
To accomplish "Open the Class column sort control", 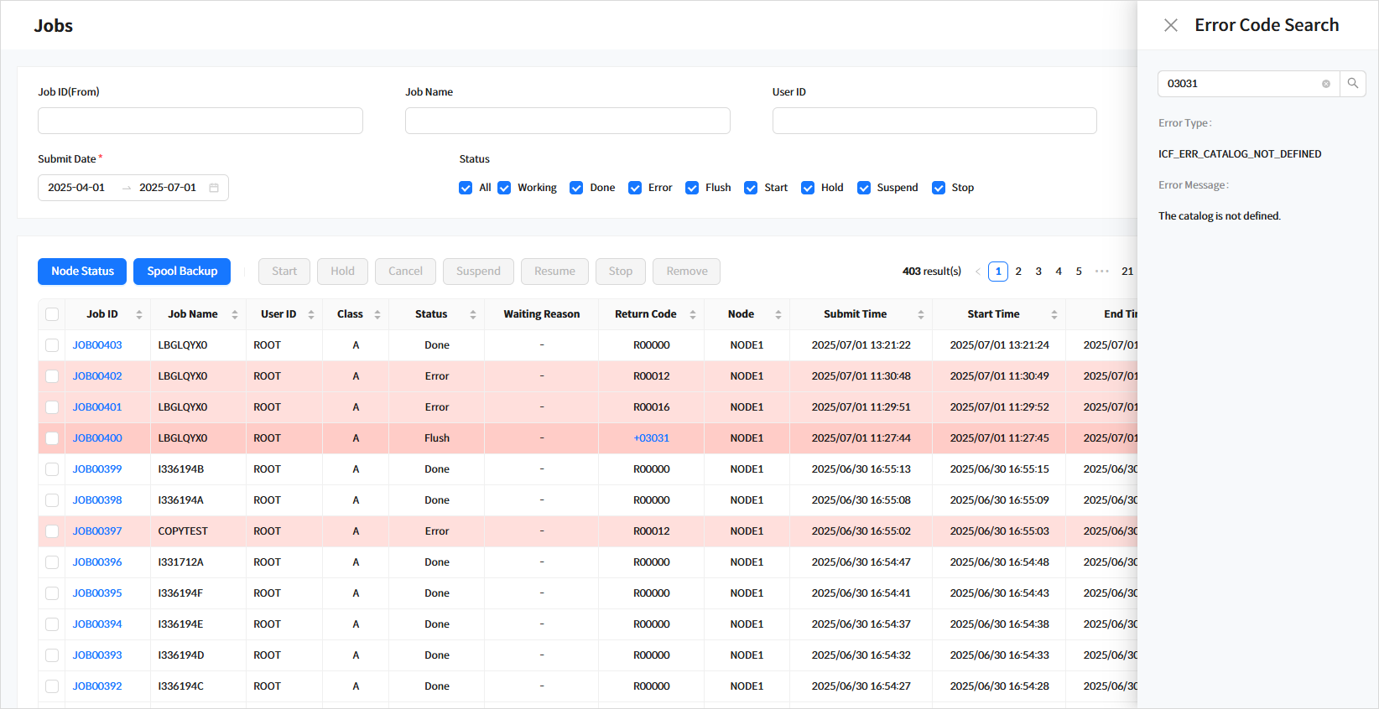I will (377, 314).
